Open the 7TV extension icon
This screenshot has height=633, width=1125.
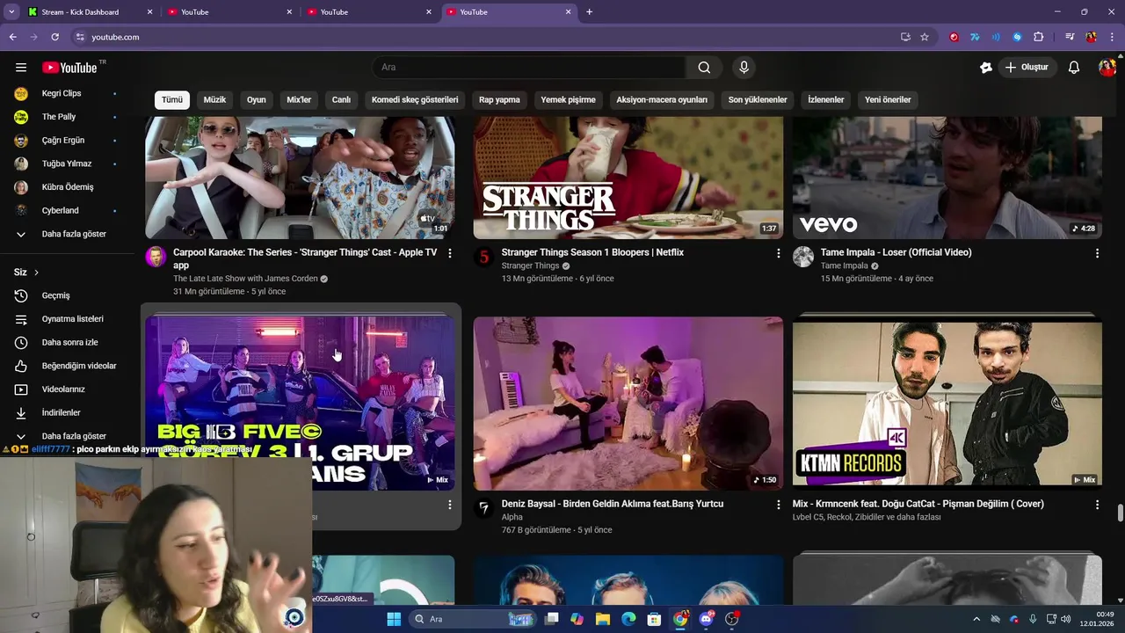[975, 37]
